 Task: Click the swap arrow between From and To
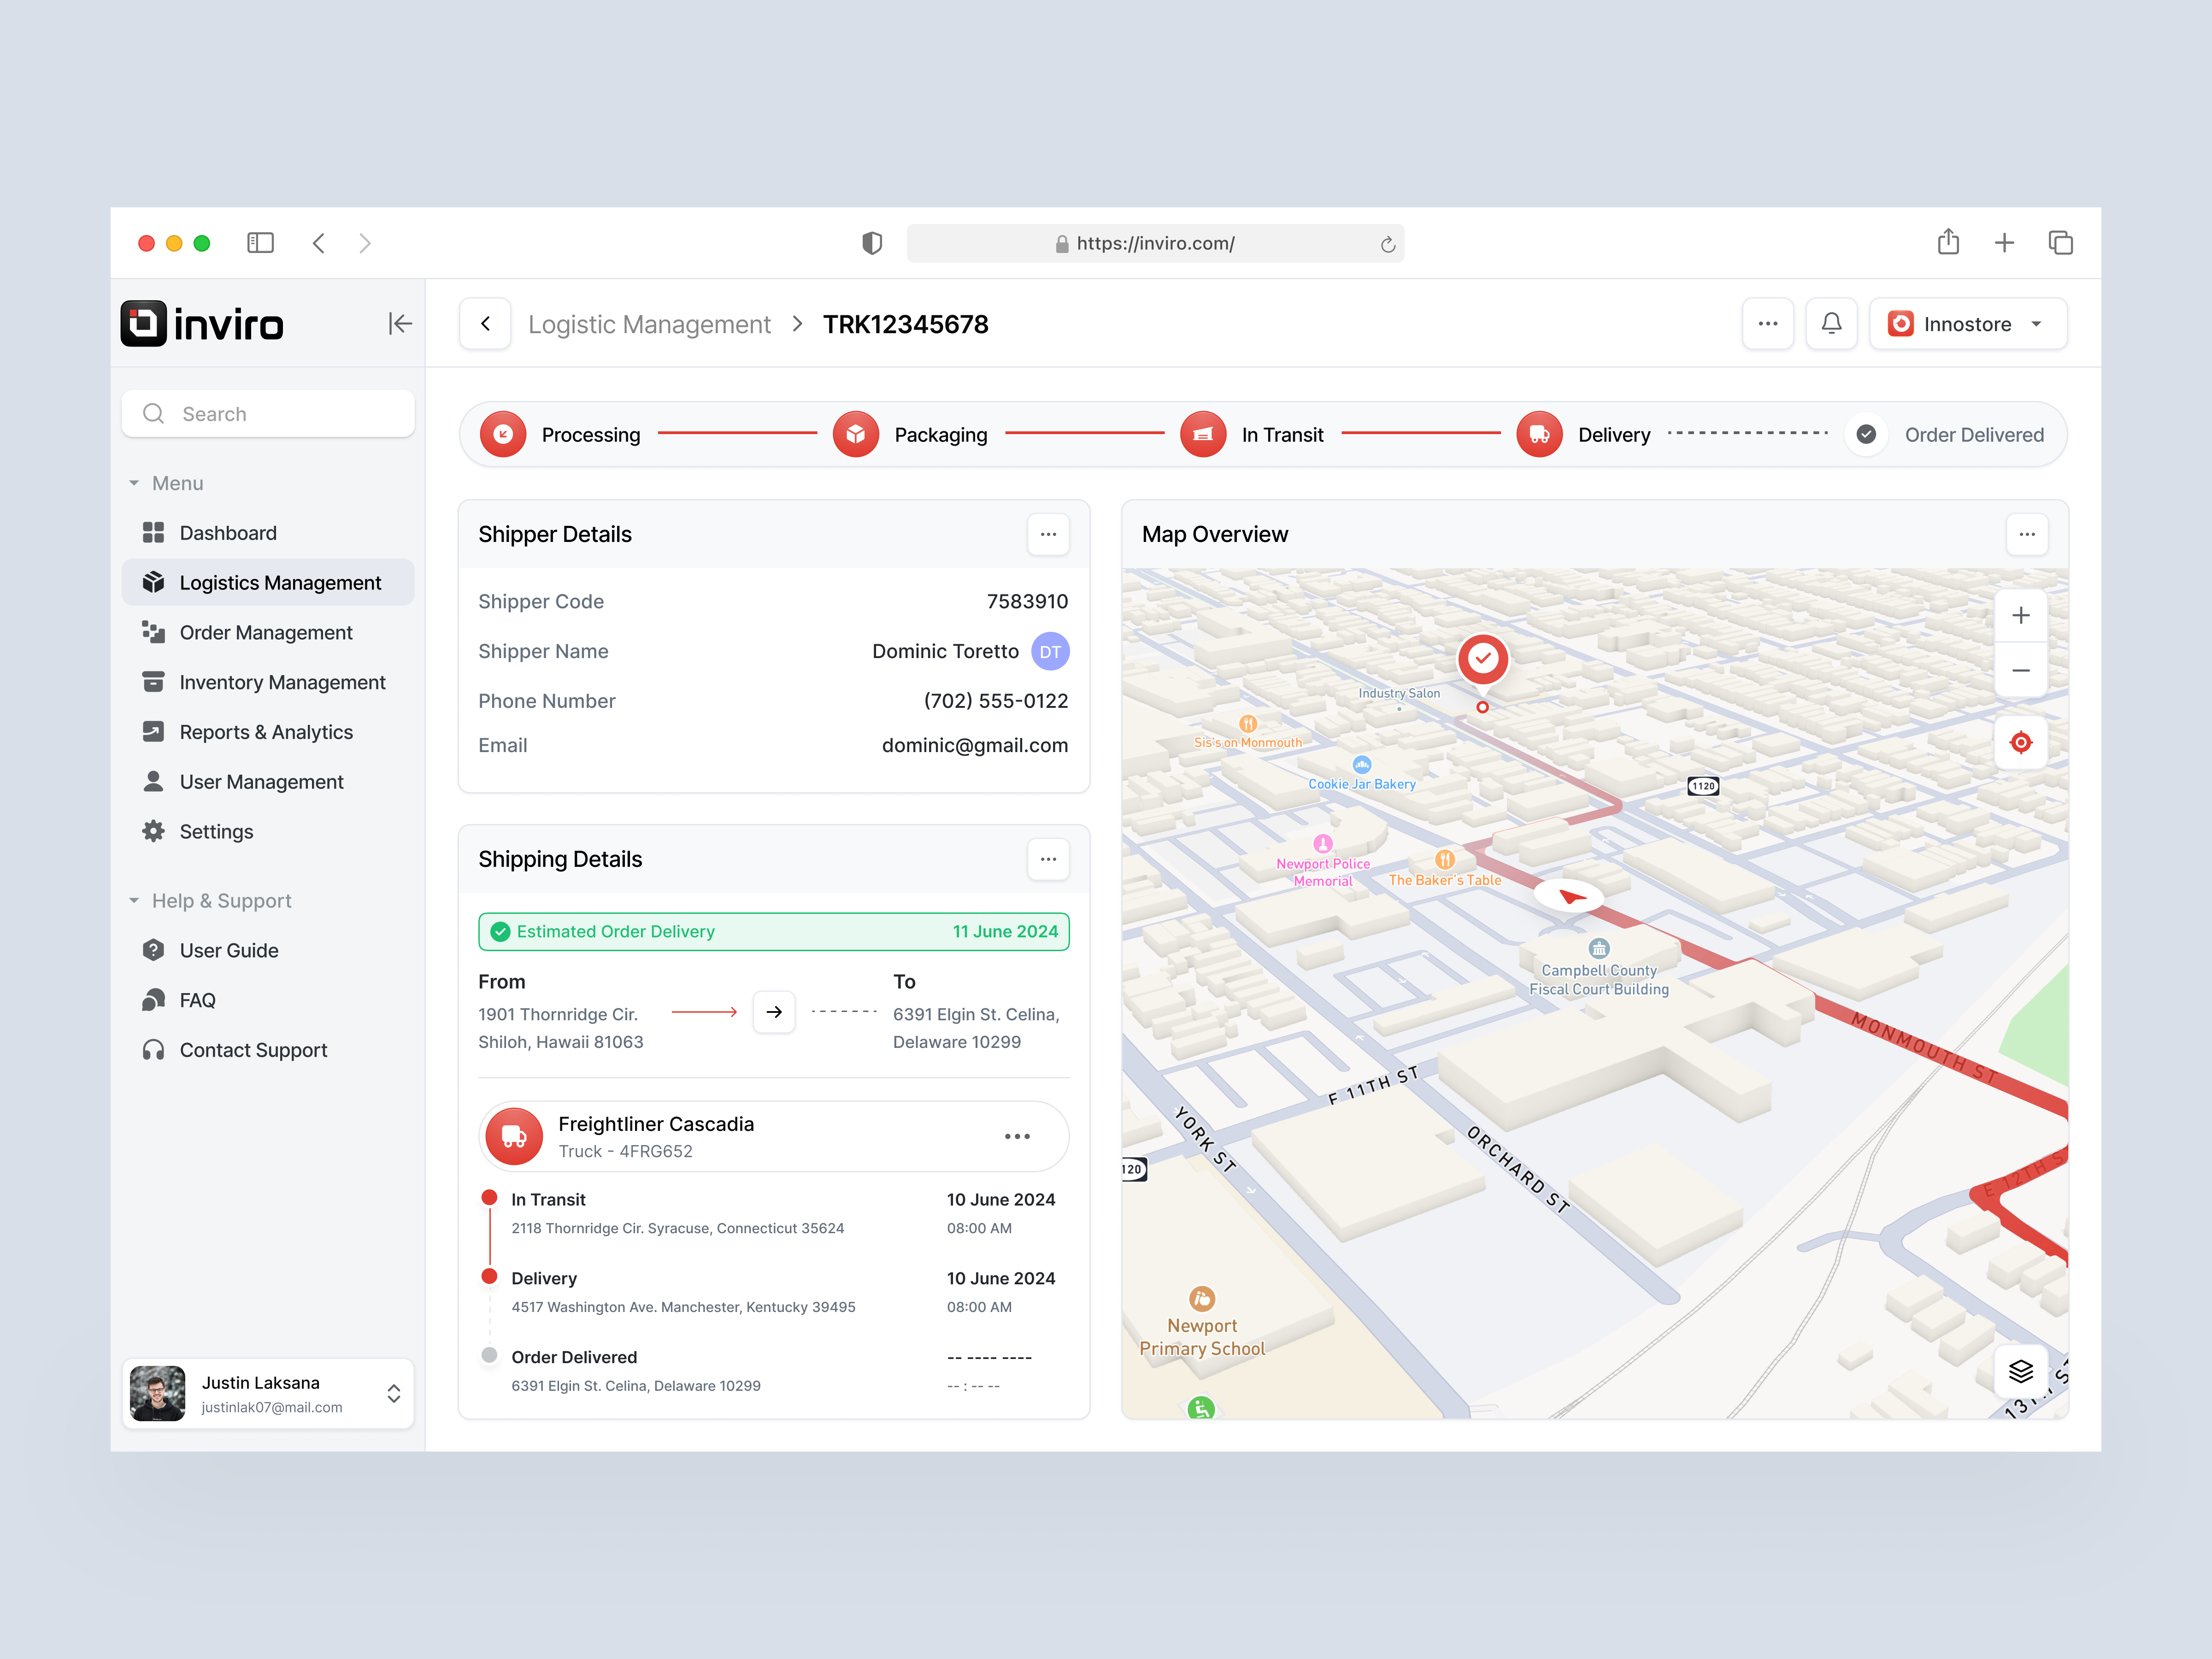(x=774, y=1012)
